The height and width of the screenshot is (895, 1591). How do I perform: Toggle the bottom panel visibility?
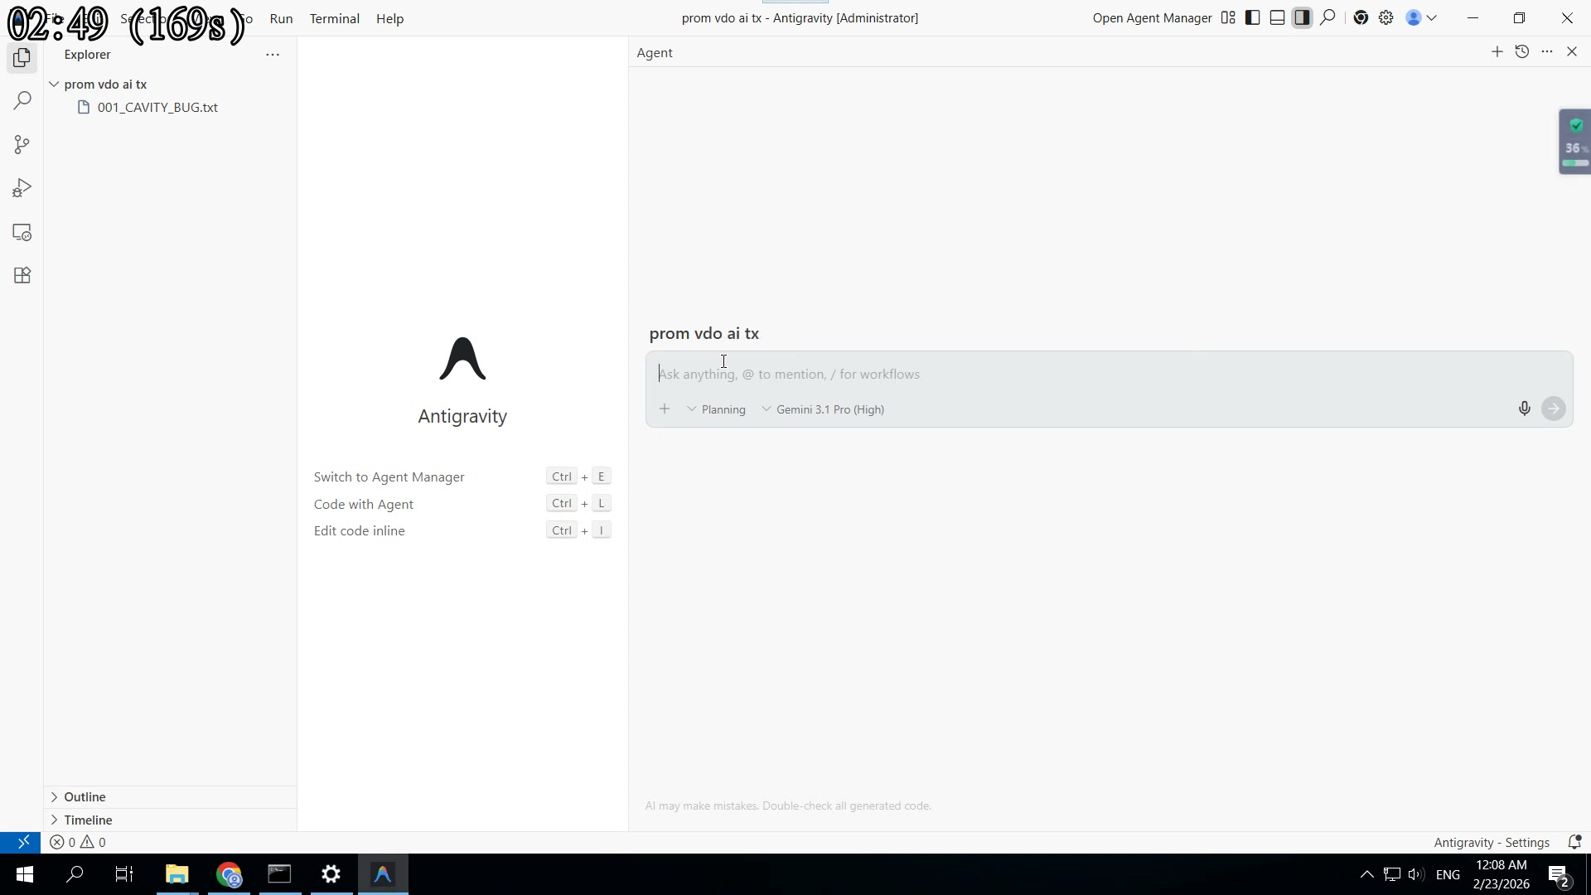tap(1278, 18)
